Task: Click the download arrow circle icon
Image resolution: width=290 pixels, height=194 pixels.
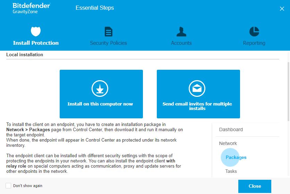Action: tap(100, 88)
